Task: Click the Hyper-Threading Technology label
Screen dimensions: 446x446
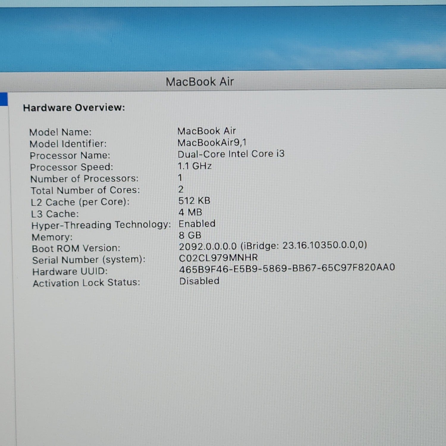Action: pyautogui.click(x=101, y=225)
